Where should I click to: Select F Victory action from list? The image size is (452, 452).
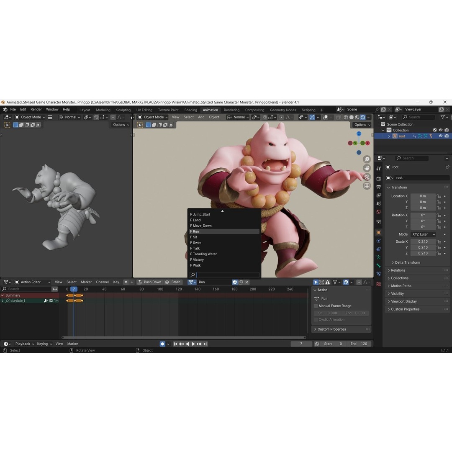pyautogui.click(x=224, y=260)
